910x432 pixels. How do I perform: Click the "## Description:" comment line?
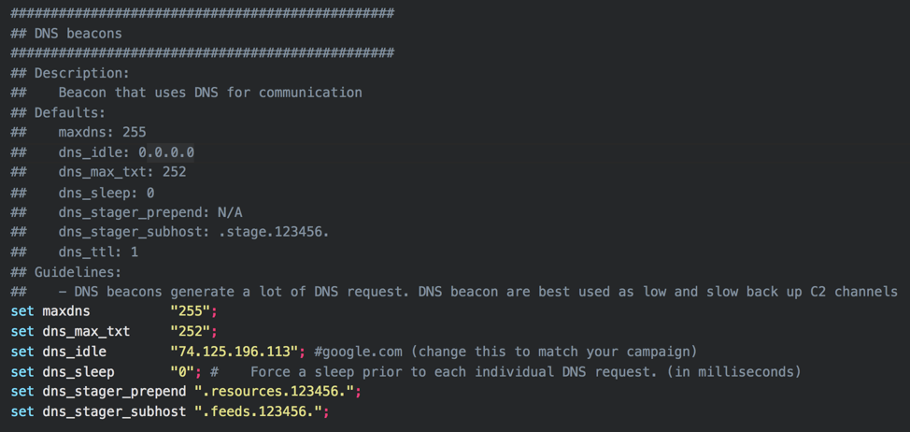[x=70, y=73]
